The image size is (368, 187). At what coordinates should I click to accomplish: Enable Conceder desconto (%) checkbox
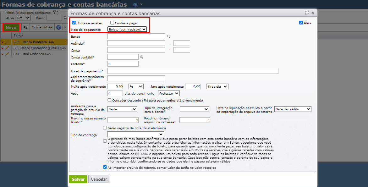(x=109, y=100)
